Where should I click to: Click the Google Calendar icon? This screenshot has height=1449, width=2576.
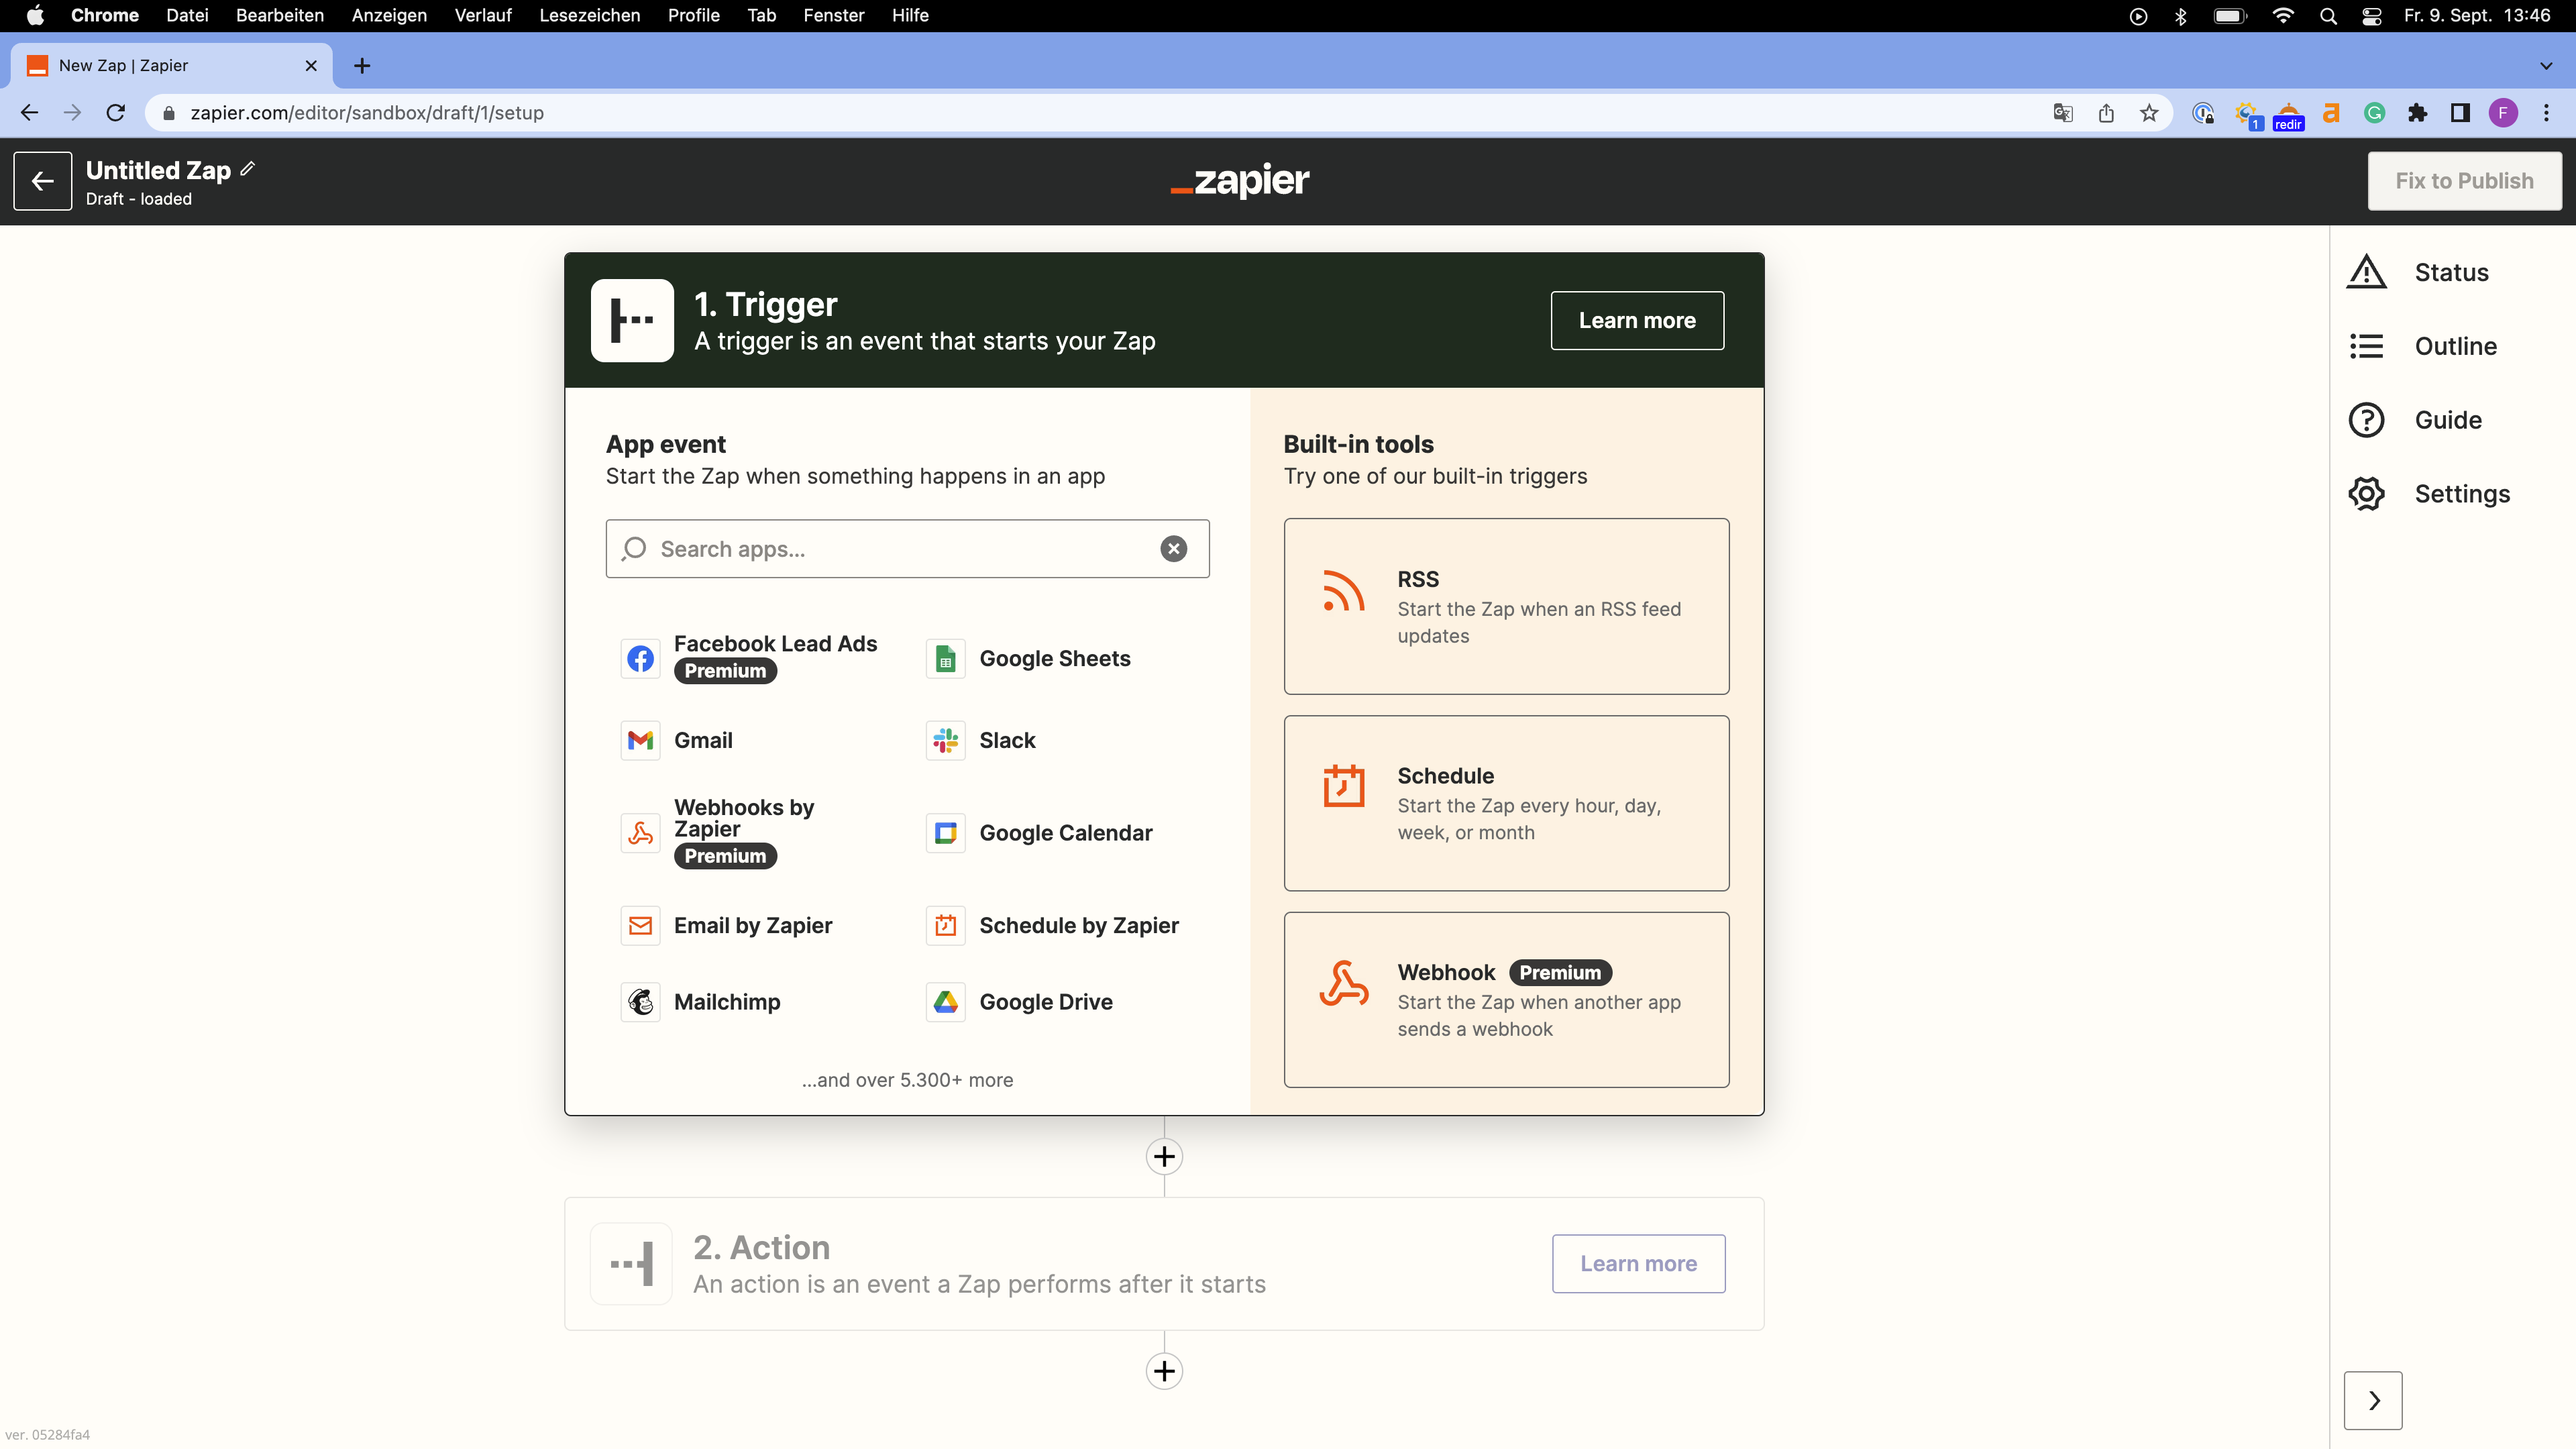[x=945, y=832]
